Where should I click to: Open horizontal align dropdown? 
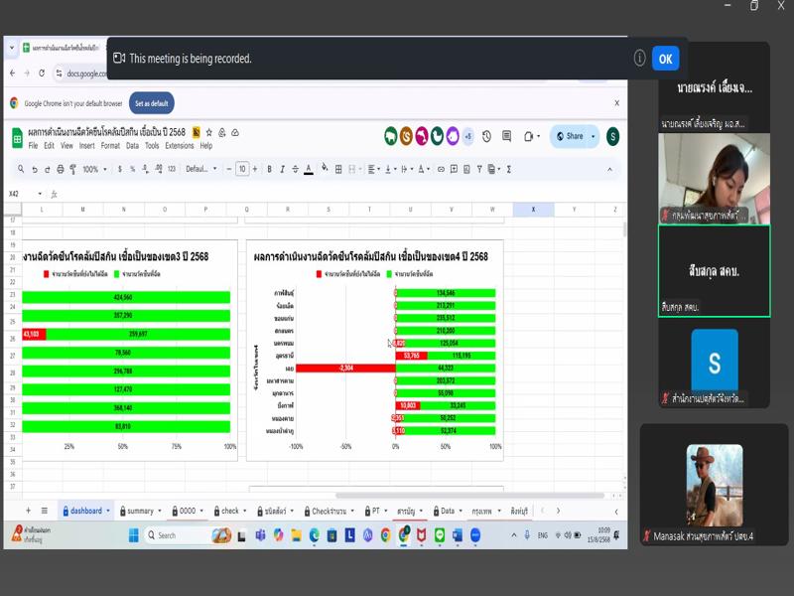(x=374, y=169)
